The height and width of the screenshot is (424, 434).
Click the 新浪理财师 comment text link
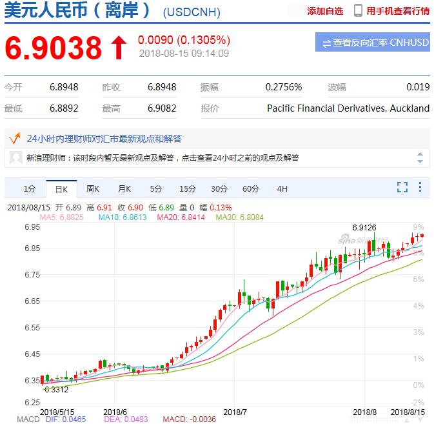[x=163, y=158]
